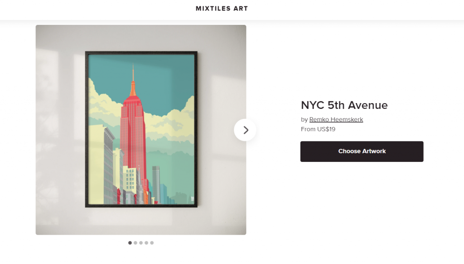The height and width of the screenshot is (264, 464).
Task: Click the NYC 5th Avenue title
Action: [344, 105]
